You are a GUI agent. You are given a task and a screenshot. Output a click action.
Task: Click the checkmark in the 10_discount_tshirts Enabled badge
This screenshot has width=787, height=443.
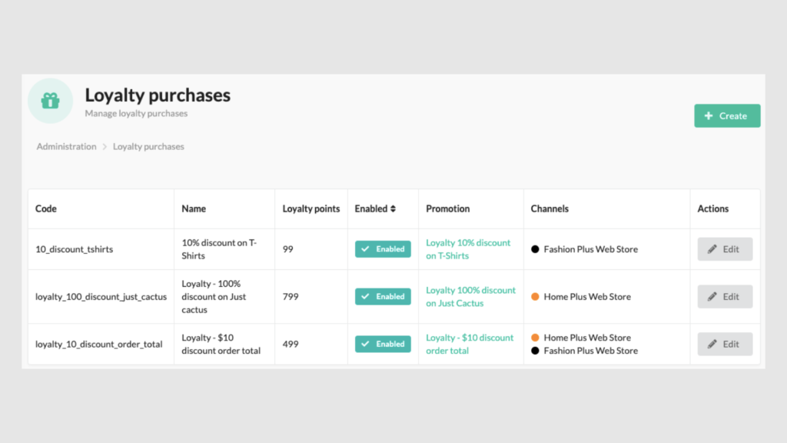365,249
